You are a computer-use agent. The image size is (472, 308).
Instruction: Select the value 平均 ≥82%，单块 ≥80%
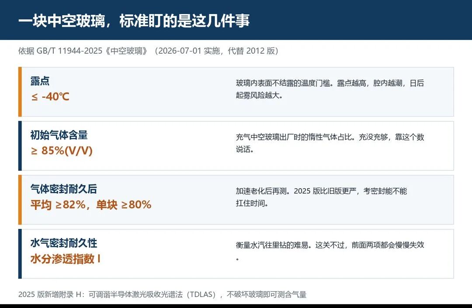click(91, 204)
